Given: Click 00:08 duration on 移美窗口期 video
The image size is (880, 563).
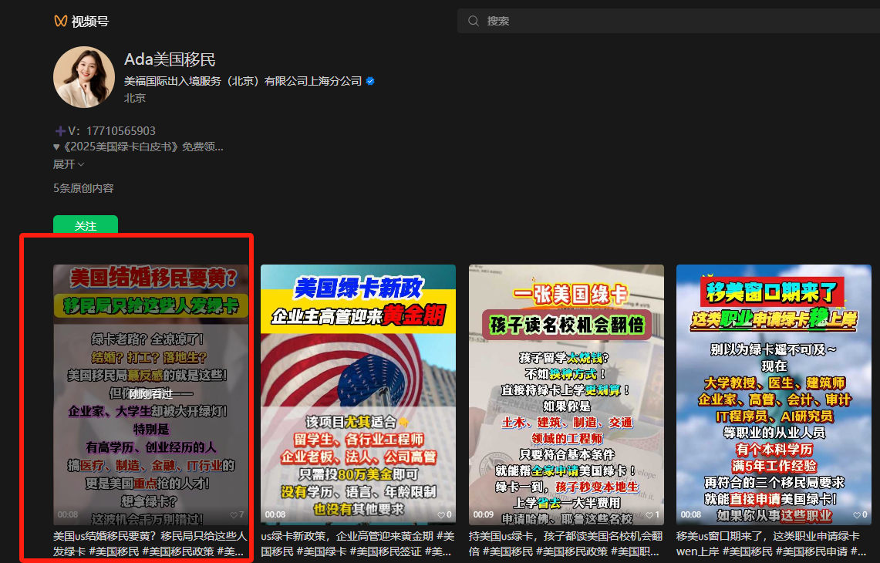Looking at the screenshot, I should tap(691, 514).
